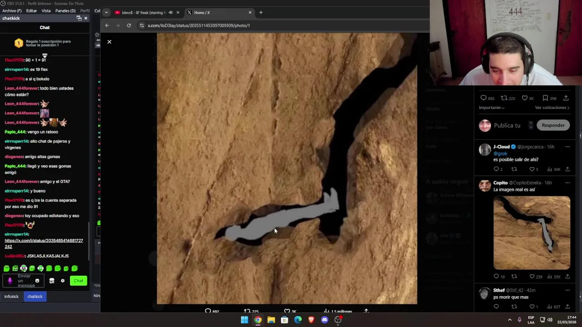Open the @grok mention link
The height and width of the screenshot is (327, 582).
point(500,154)
